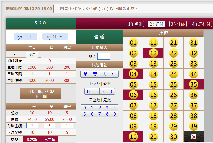Quick-select small numbers with 小
This screenshot has width=213, height=143.
(x=114, y=74)
